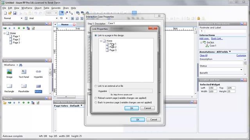Click Cancel in Interaction Case Properties dialog
Image resolution: width=250 pixels, height=140 pixels.
click(x=154, y=119)
